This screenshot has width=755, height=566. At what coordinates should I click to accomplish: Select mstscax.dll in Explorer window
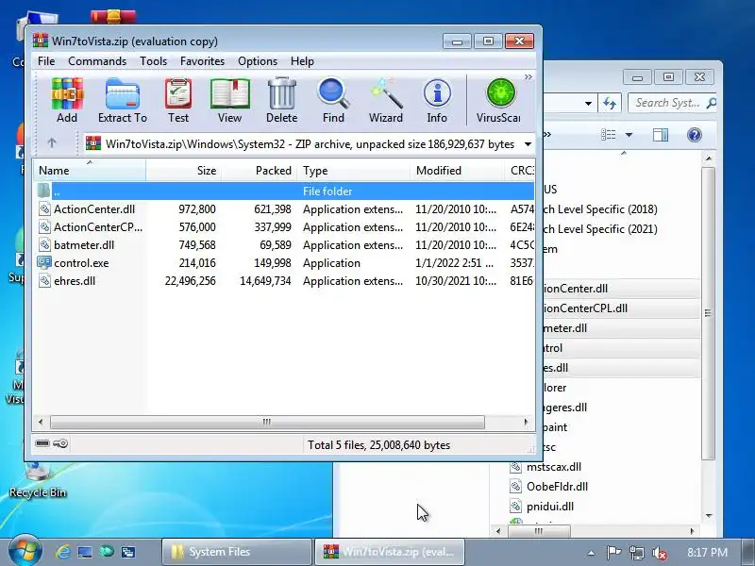554,467
